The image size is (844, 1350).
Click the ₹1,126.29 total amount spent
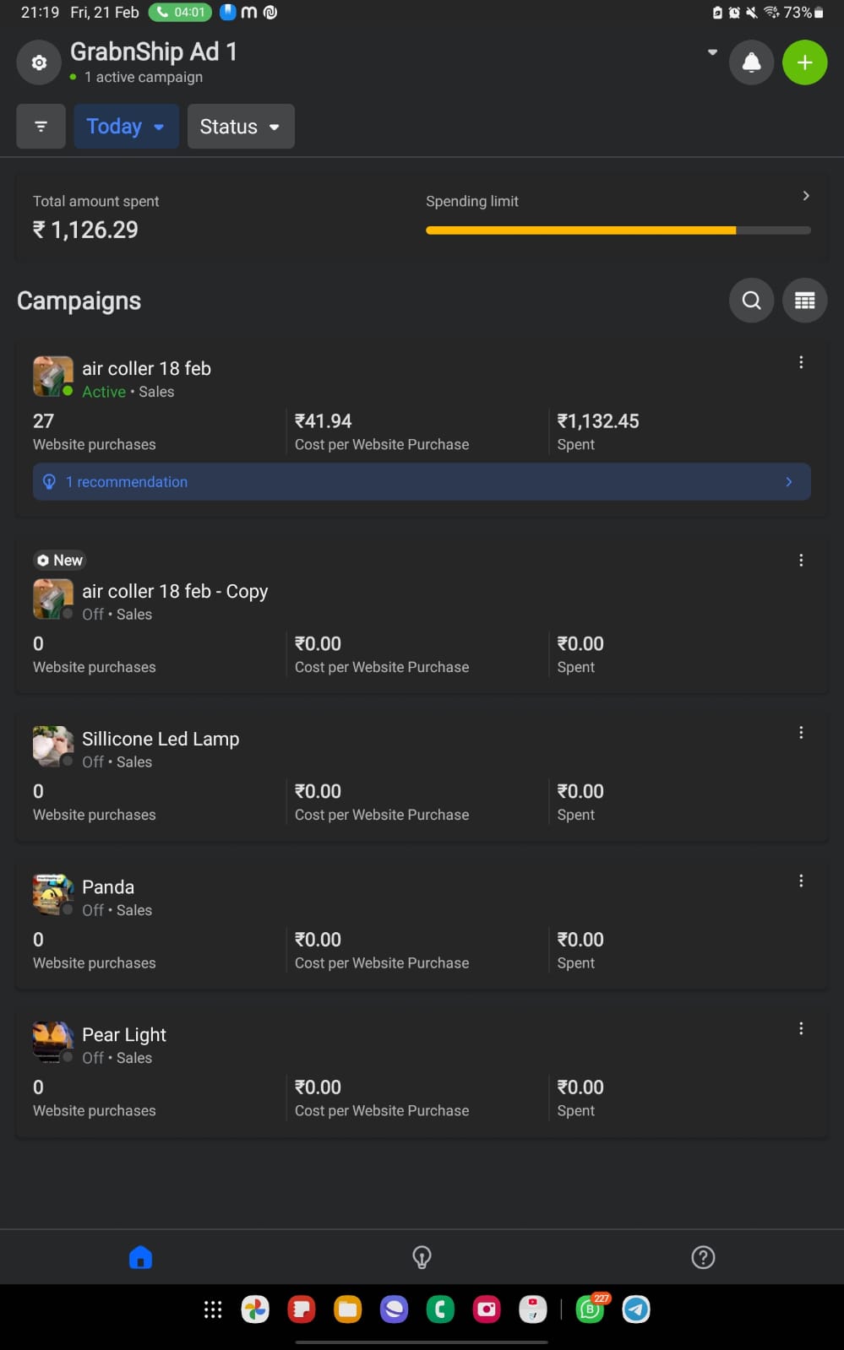pos(85,230)
